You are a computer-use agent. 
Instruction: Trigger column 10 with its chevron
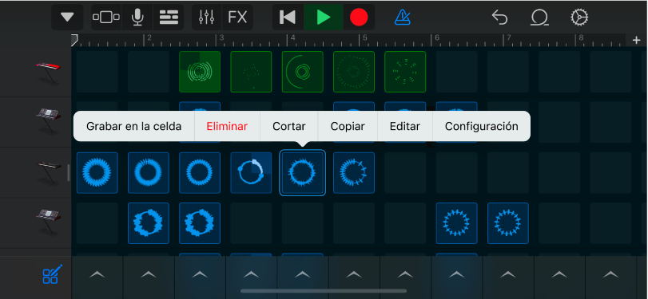pos(559,274)
